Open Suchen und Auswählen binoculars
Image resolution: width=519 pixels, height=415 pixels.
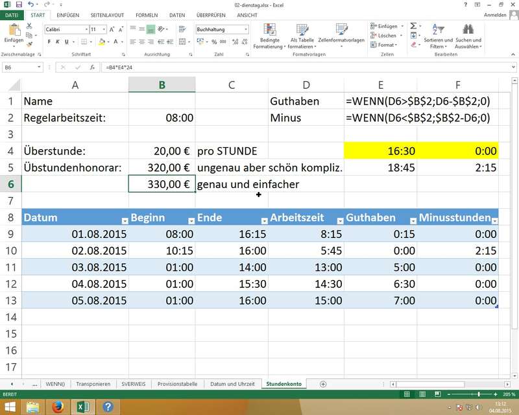coord(468,36)
